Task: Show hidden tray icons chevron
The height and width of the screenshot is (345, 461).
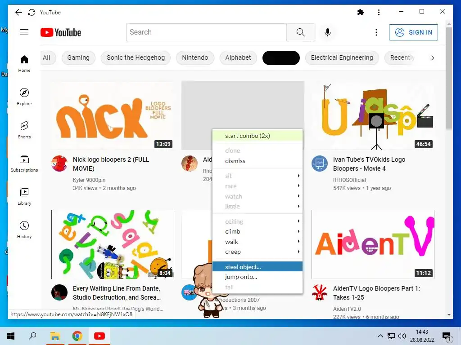Action: pos(380,336)
